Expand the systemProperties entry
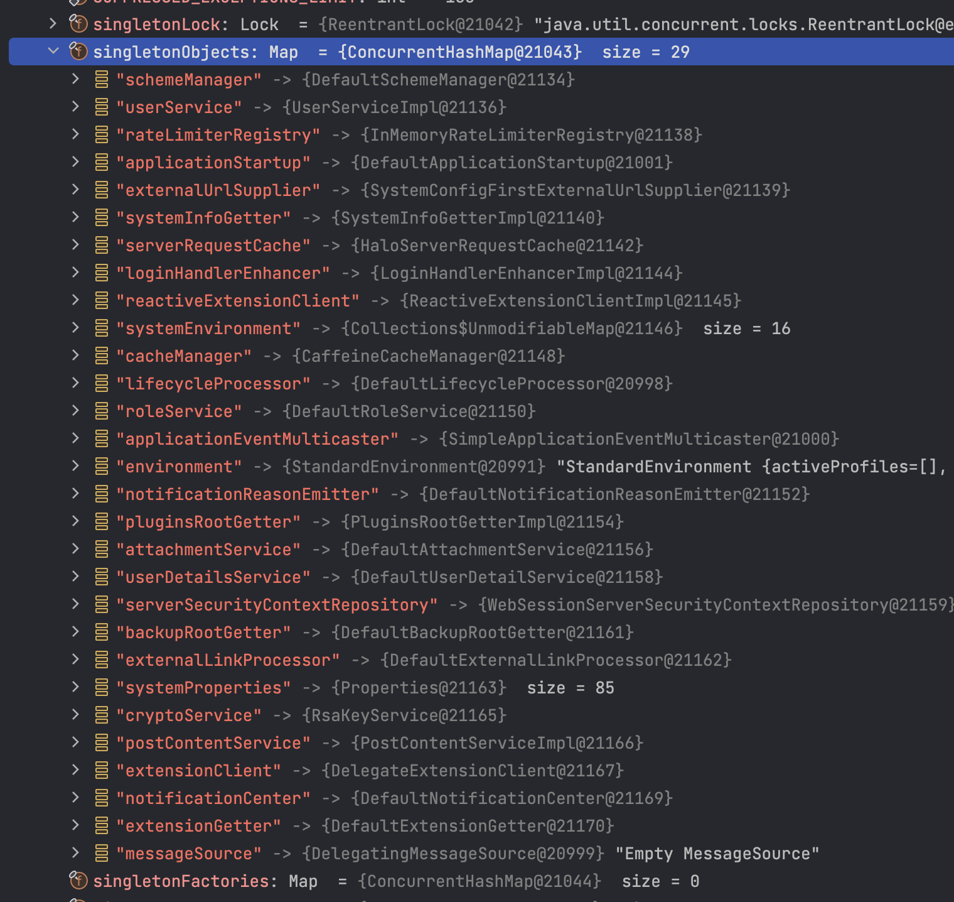This screenshot has height=902, width=954. click(75, 687)
